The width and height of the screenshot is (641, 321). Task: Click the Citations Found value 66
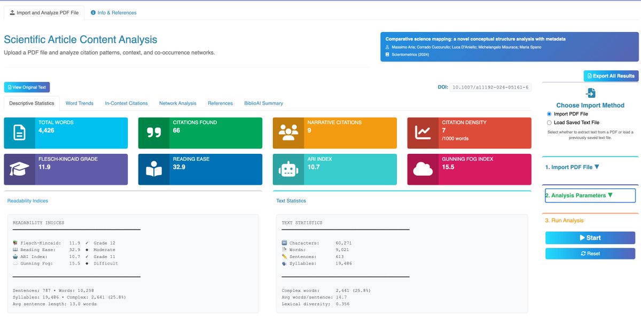click(x=176, y=130)
